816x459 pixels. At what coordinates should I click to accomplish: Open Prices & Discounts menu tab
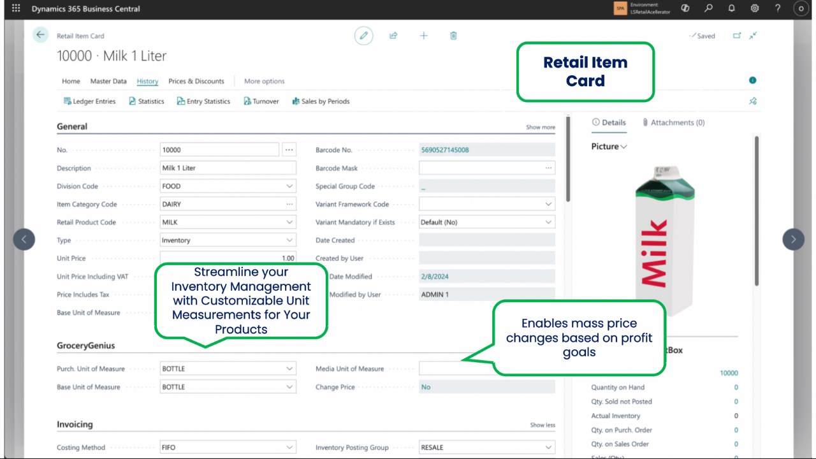196,81
